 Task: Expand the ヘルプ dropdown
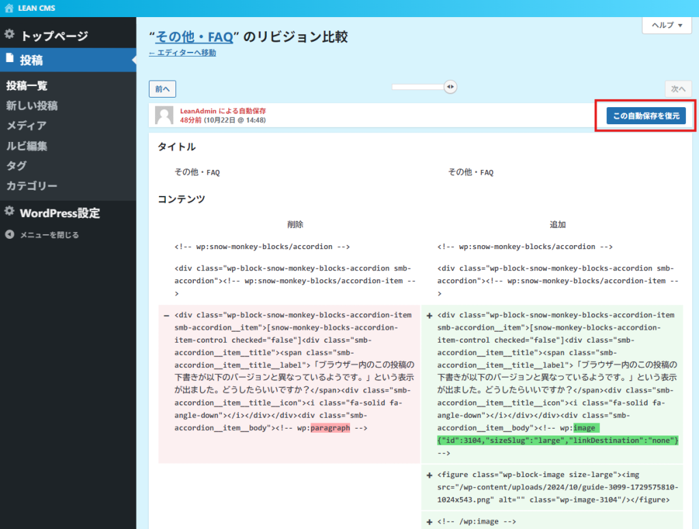667,25
